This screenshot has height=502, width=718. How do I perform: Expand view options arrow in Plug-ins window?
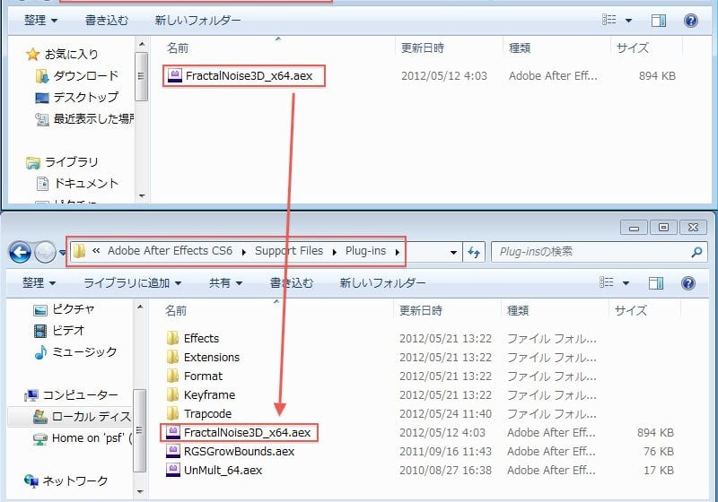click(x=626, y=283)
